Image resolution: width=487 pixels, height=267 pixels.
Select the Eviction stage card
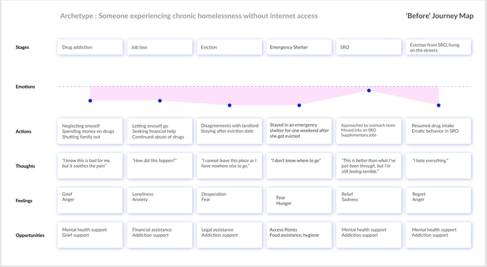229,47
